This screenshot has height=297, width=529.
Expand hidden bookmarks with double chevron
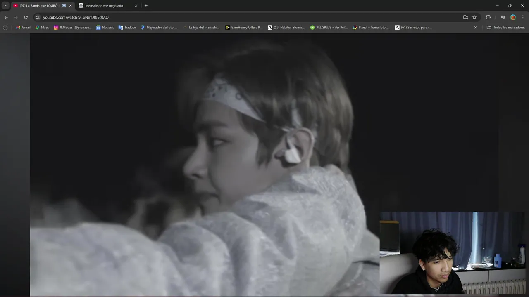pos(476,28)
